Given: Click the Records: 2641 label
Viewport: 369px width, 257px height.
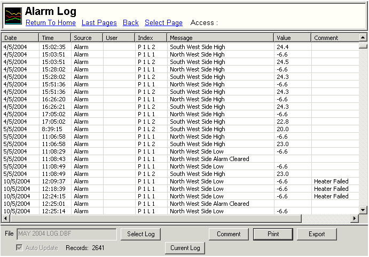Looking at the screenshot, I should click(85, 248).
